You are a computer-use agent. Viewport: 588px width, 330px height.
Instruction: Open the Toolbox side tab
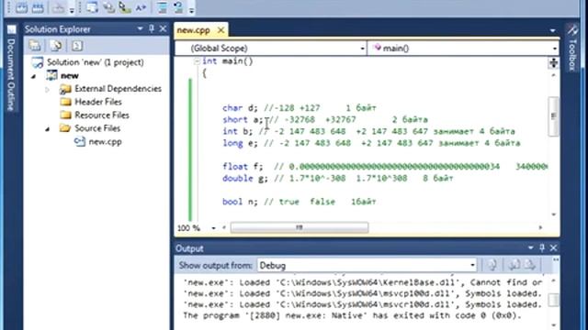click(572, 49)
